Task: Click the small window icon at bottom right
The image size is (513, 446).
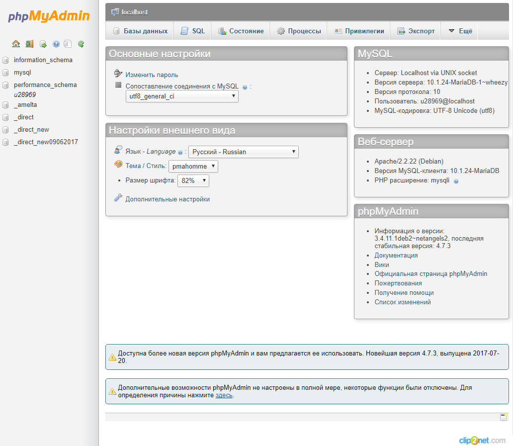Action: (504, 417)
